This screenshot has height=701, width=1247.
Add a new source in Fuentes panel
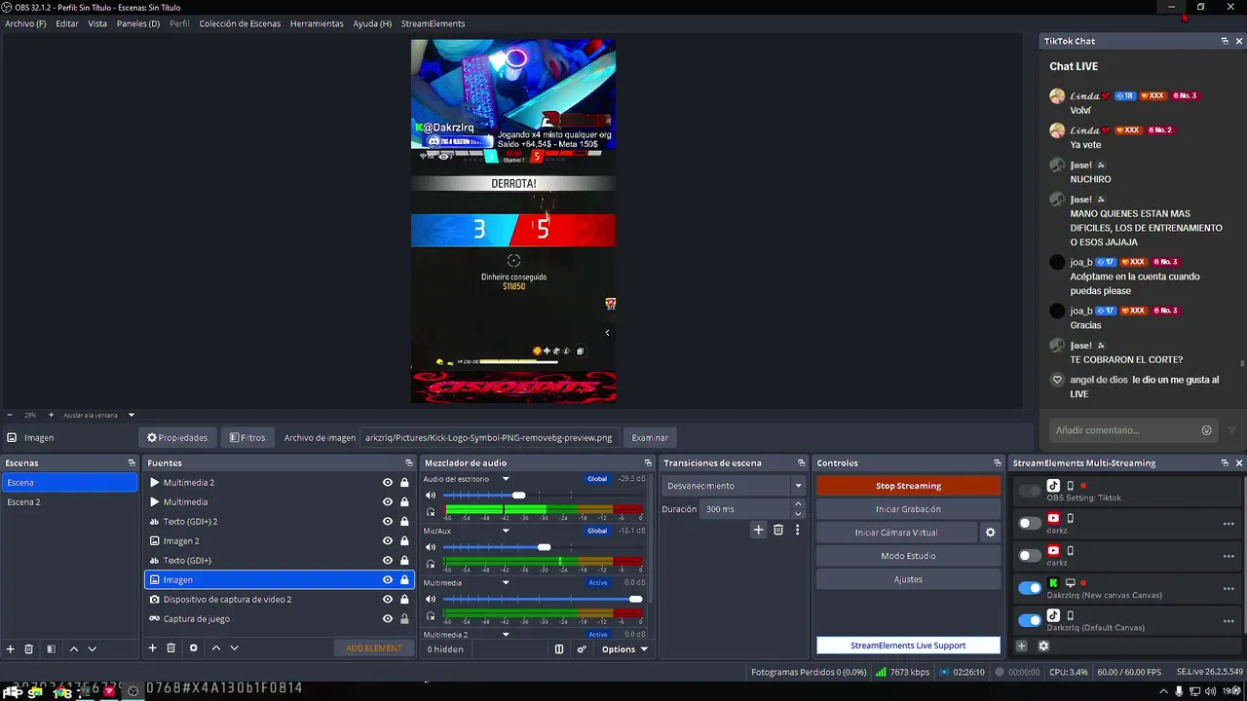[x=152, y=647]
